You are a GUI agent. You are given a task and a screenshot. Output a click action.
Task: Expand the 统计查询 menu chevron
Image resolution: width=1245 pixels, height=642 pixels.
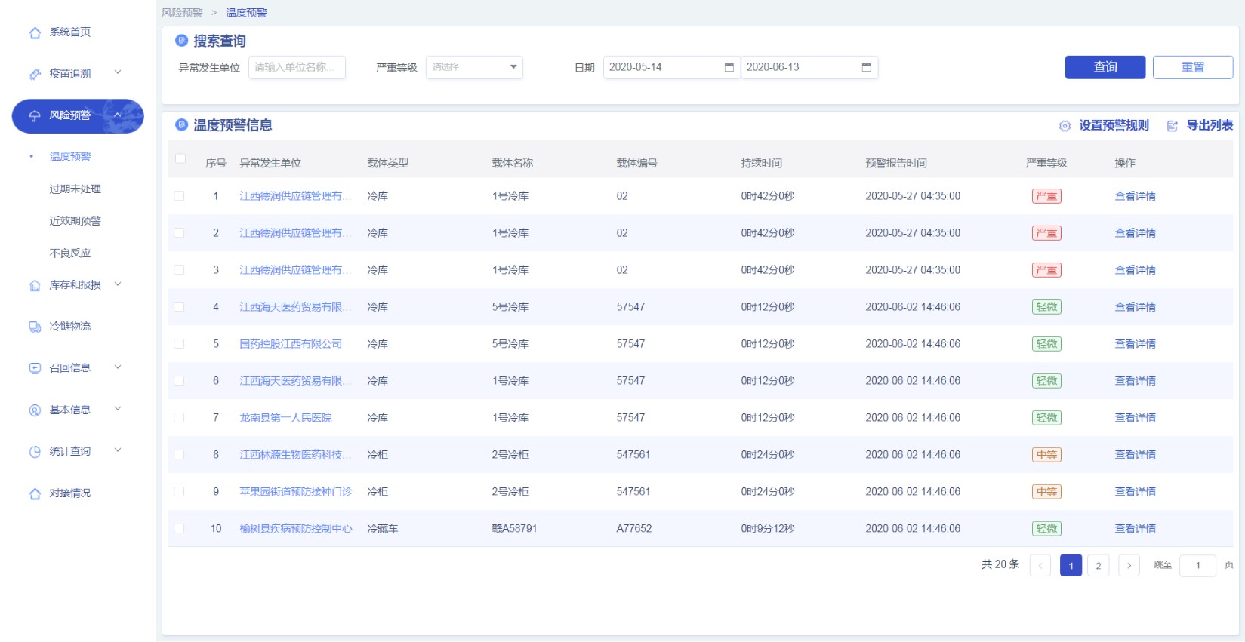pos(118,450)
